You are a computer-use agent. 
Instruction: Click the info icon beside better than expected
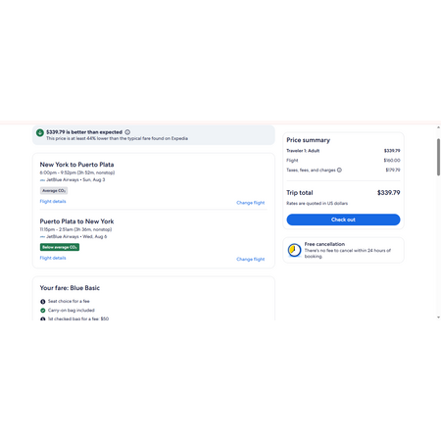click(127, 132)
